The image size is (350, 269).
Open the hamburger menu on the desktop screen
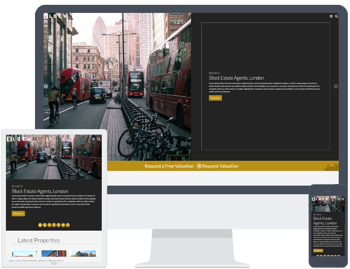(x=331, y=17)
